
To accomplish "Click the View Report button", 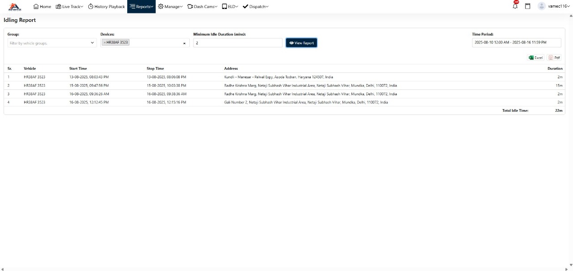I will tap(301, 43).
